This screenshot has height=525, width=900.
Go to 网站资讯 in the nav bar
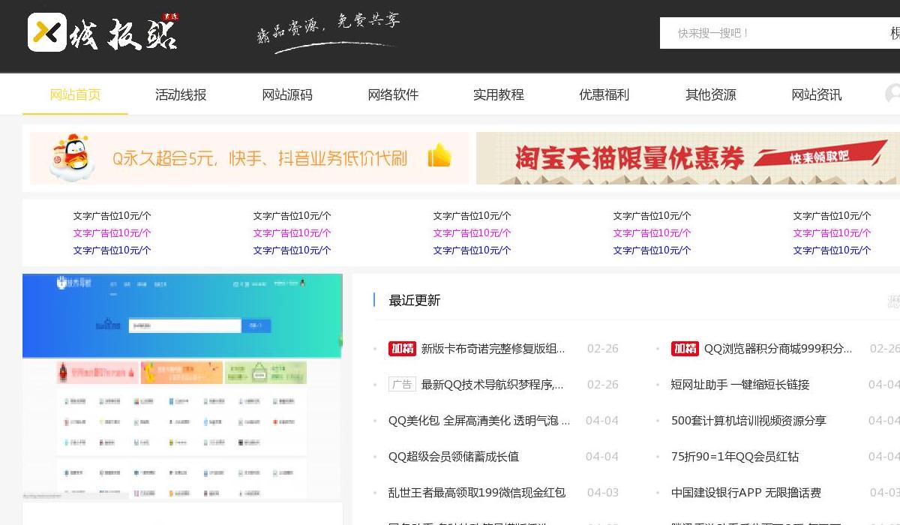[x=817, y=94]
